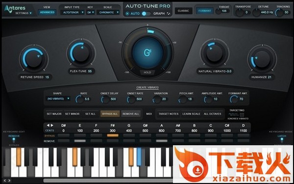Click the central pitch display showing G#
The height and width of the screenshot is (184, 294).
coord(147,53)
